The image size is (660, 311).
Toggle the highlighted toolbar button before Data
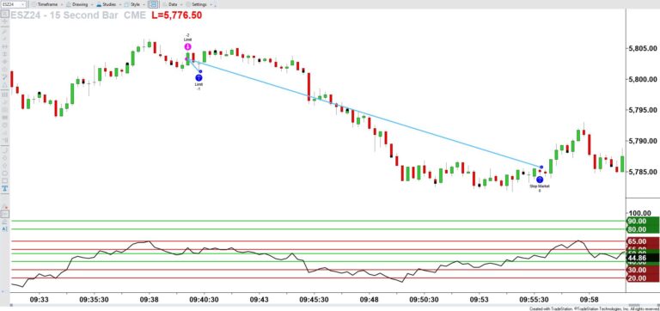point(154,4)
